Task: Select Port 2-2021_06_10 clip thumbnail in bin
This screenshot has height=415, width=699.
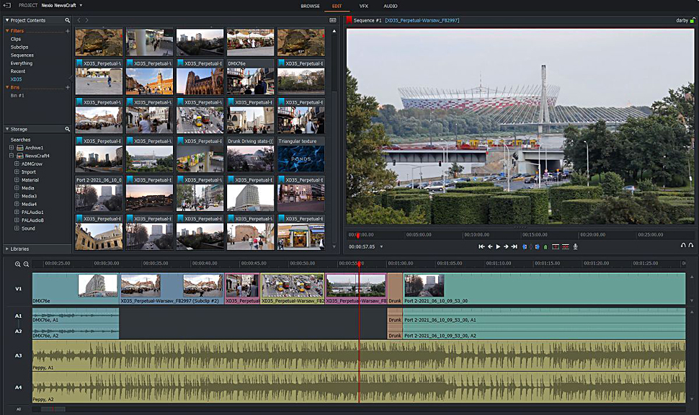Action: (99, 193)
